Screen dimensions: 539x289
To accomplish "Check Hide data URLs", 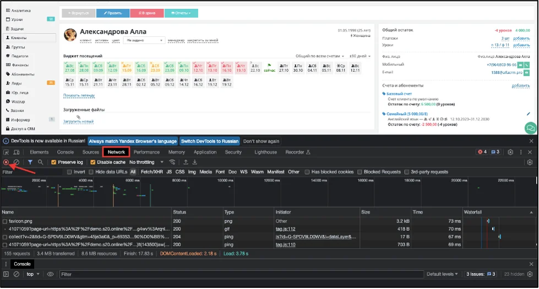I will pyautogui.click(x=91, y=172).
